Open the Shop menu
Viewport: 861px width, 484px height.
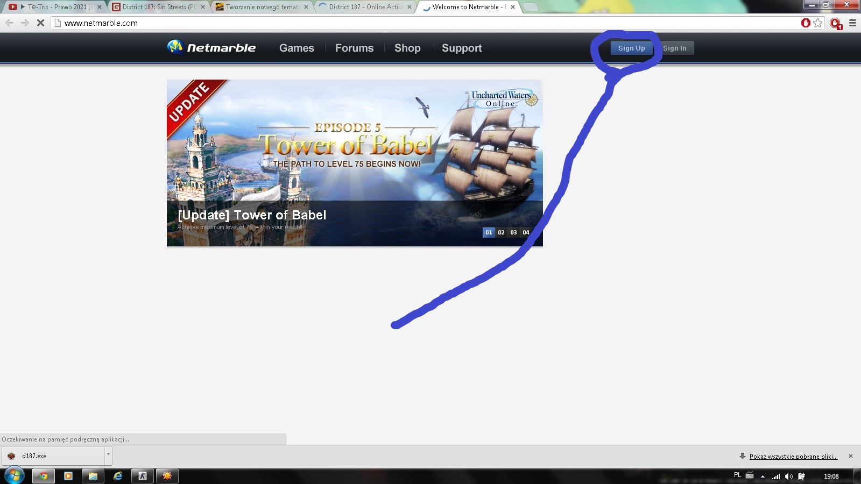click(407, 48)
